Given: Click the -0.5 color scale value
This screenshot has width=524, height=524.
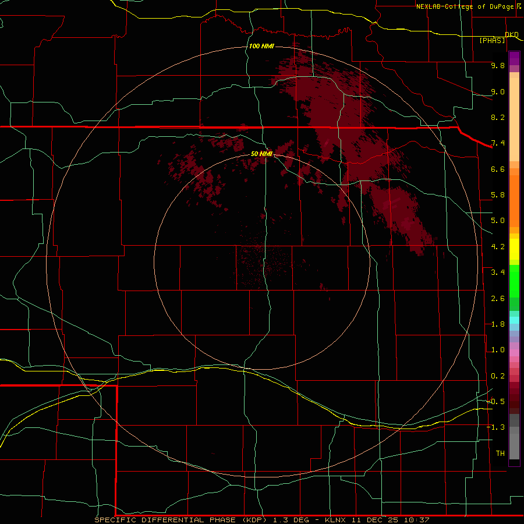Looking at the screenshot, I should point(496,402).
